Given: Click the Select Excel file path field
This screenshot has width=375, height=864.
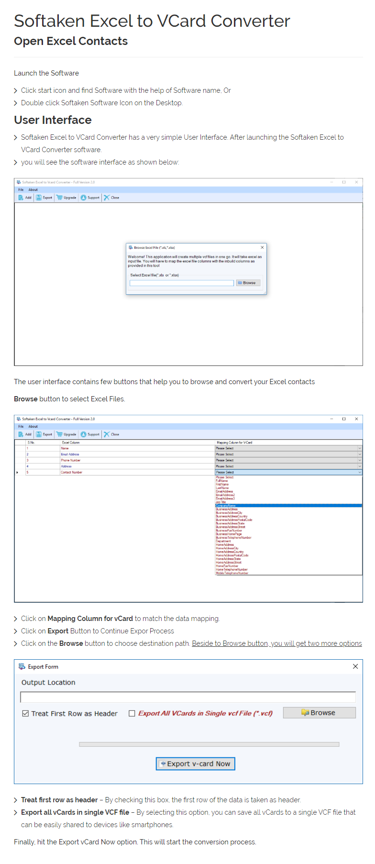Looking at the screenshot, I should tap(182, 283).
